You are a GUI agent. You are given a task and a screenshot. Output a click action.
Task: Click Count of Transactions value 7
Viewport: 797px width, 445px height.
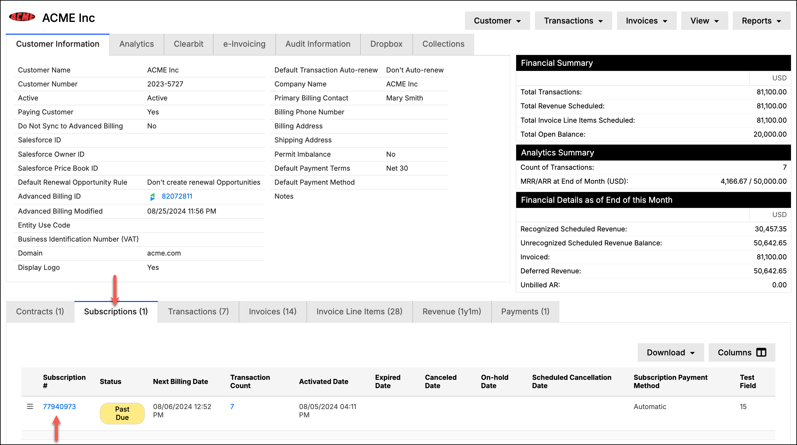[785, 168]
